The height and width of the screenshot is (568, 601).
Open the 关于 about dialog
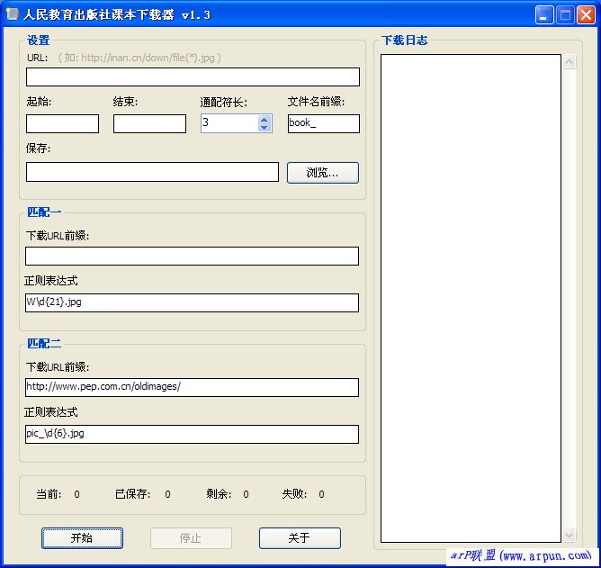300,538
